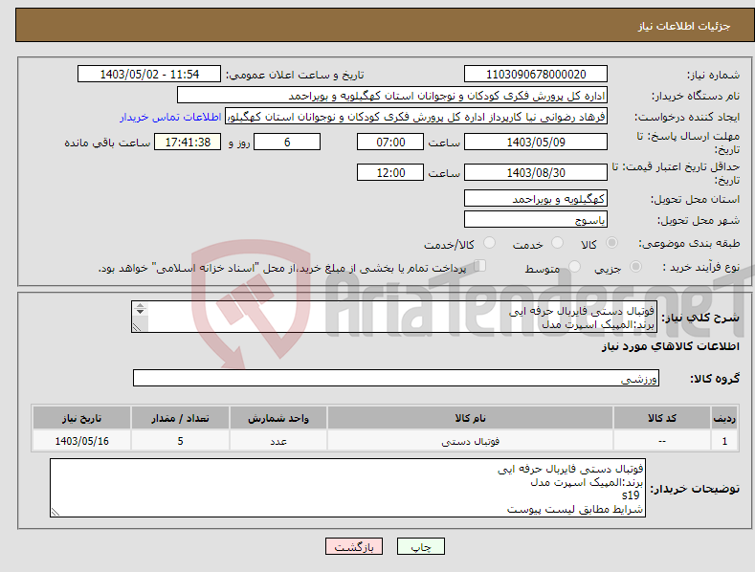Click the remaining days field showing 6
The width and height of the screenshot is (755, 572).
click(x=287, y=142)
